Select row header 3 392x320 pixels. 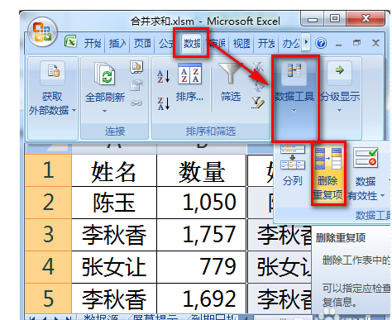tap(48, 235)
